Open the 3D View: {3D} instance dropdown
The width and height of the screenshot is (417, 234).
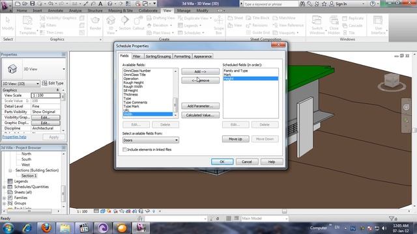pos(21,84)
